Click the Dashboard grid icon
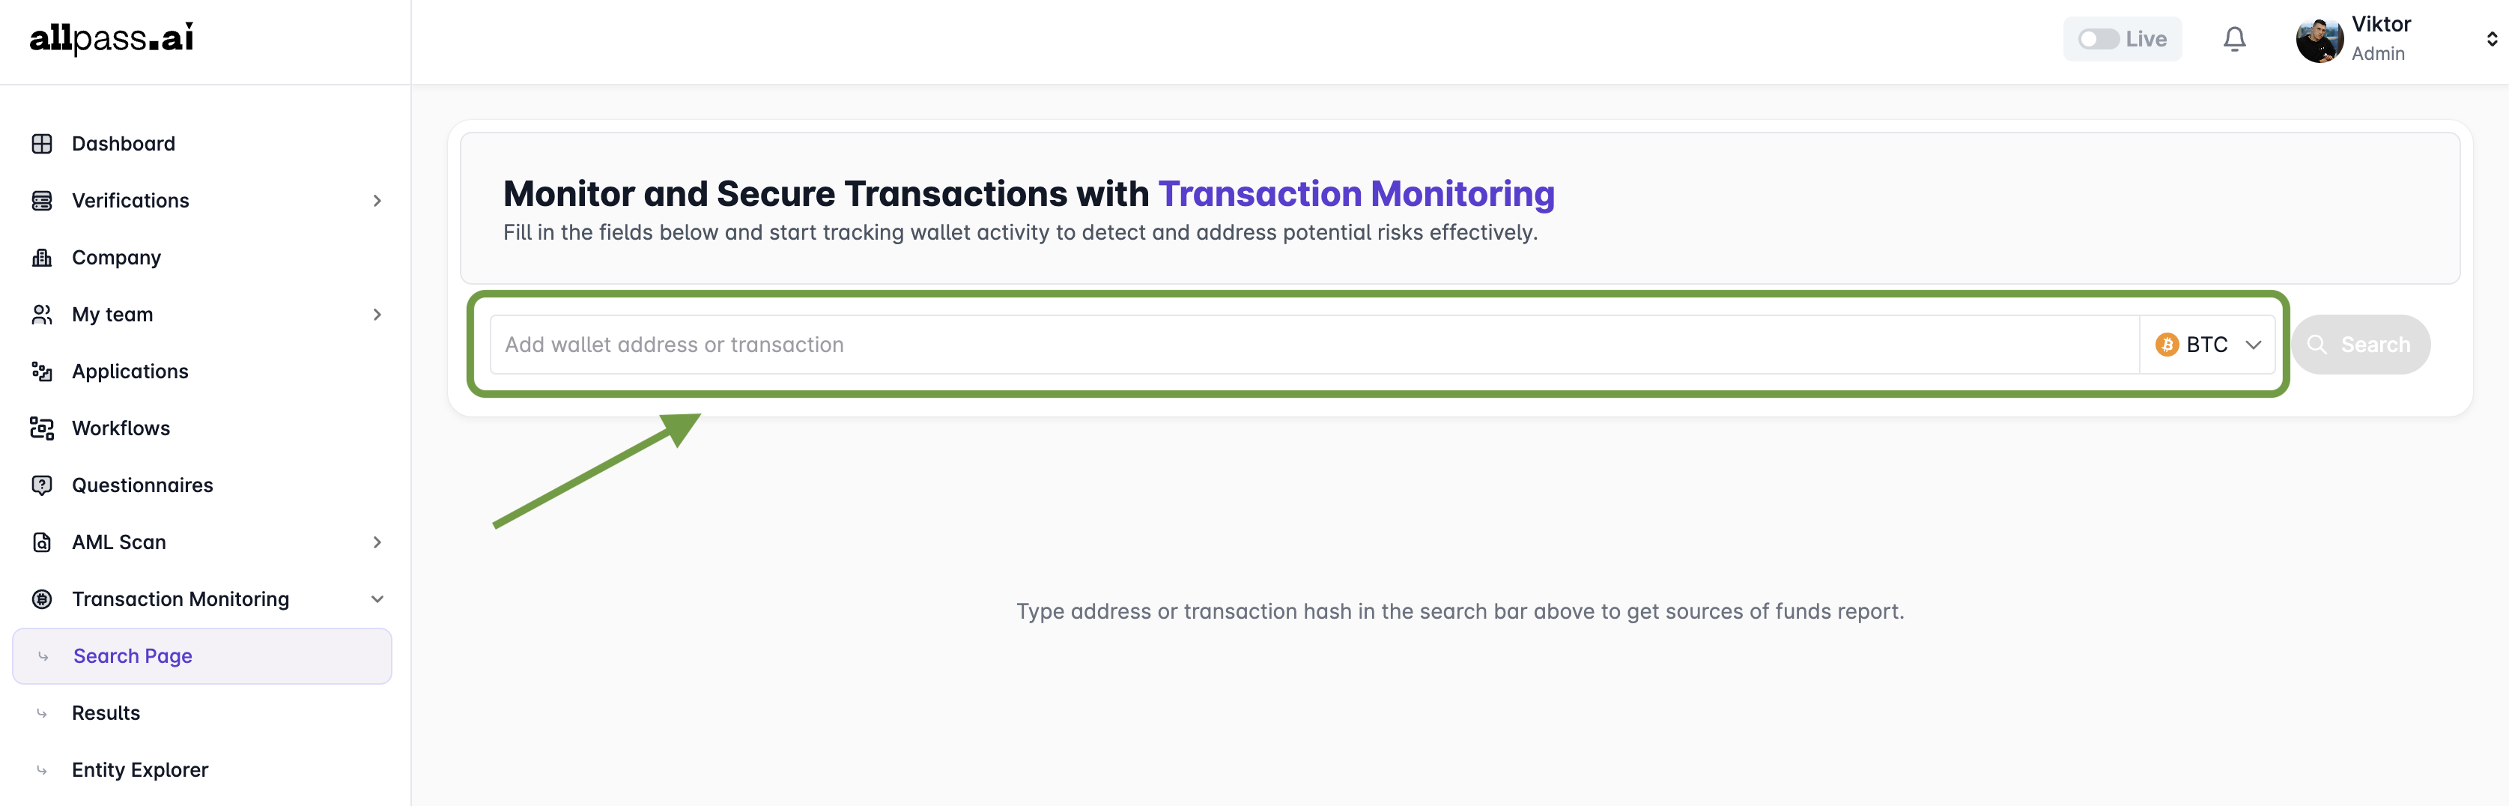The image size is (2509, 806). (42, 145)
